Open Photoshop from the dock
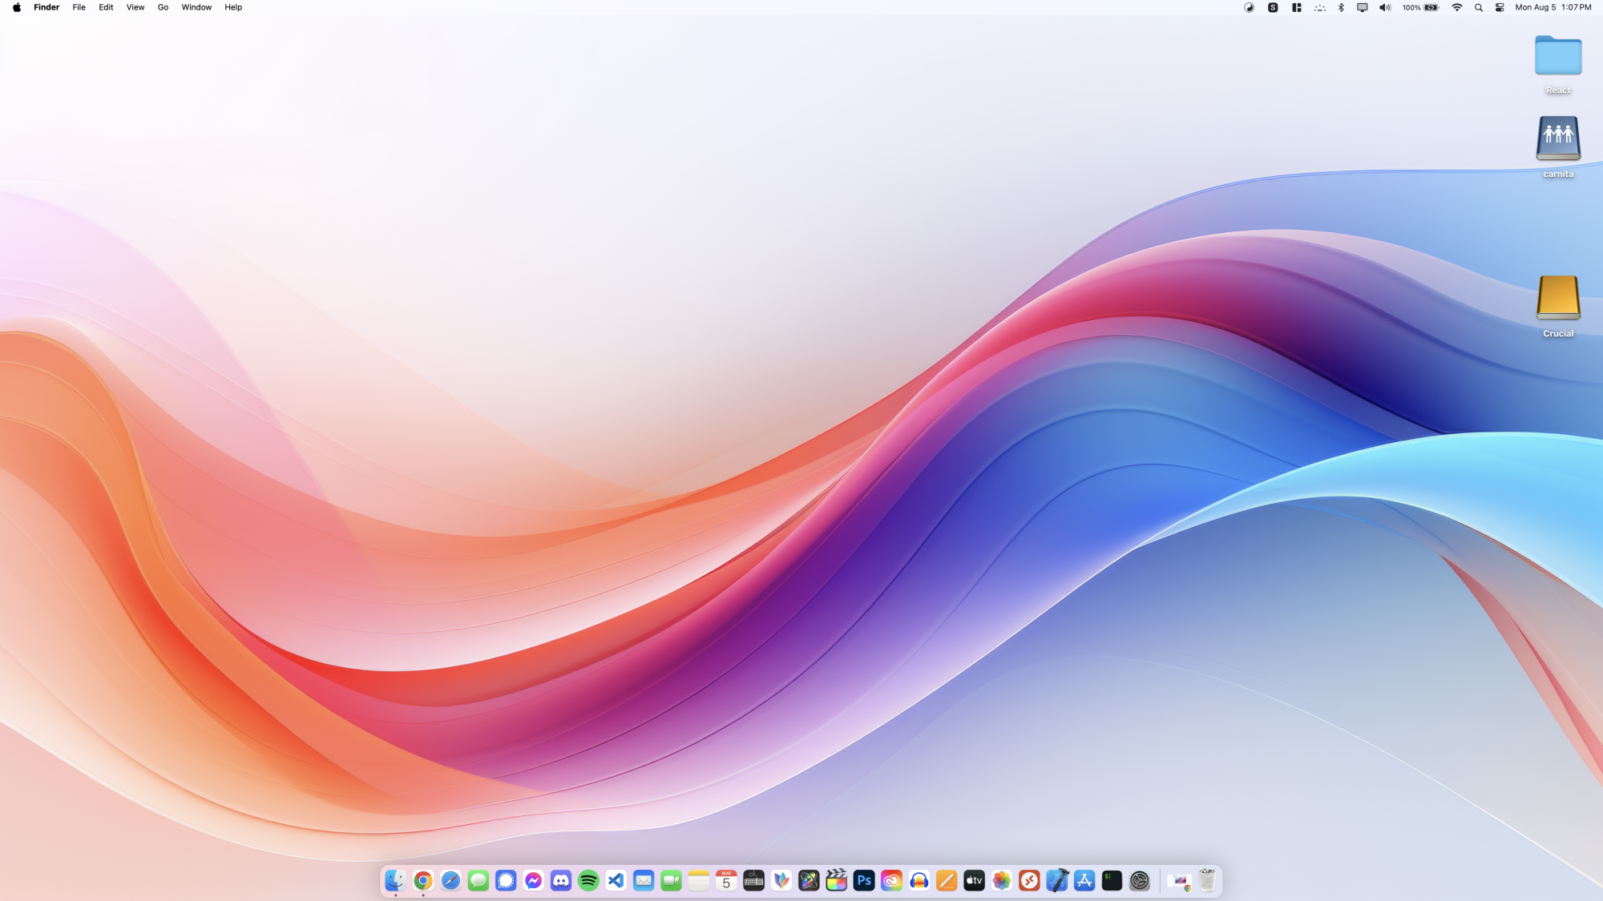The height and width of the screenshot is (901, 1603). pos(864,881)
